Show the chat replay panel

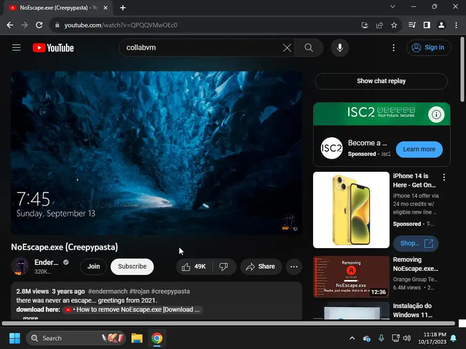381,81
